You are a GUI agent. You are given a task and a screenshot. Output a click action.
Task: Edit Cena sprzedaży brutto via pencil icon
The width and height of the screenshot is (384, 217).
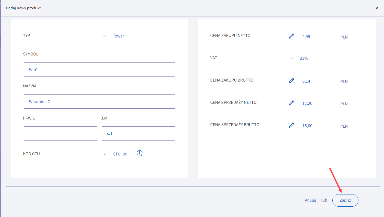click(x=291, y=125)
